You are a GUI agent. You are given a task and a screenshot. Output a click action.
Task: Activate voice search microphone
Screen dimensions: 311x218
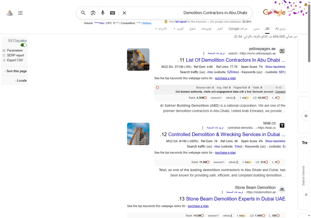point(103,13)
